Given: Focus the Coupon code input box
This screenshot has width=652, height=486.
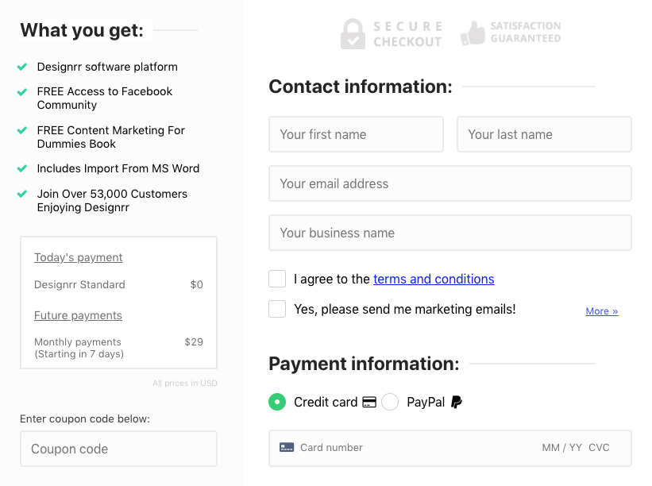Looking at the screenshot, I should [x=118, y=449].
